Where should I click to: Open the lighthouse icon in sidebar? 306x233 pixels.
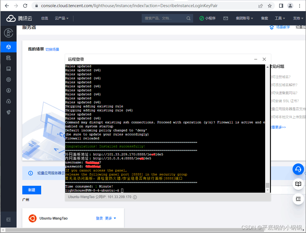tap(8, 33)
